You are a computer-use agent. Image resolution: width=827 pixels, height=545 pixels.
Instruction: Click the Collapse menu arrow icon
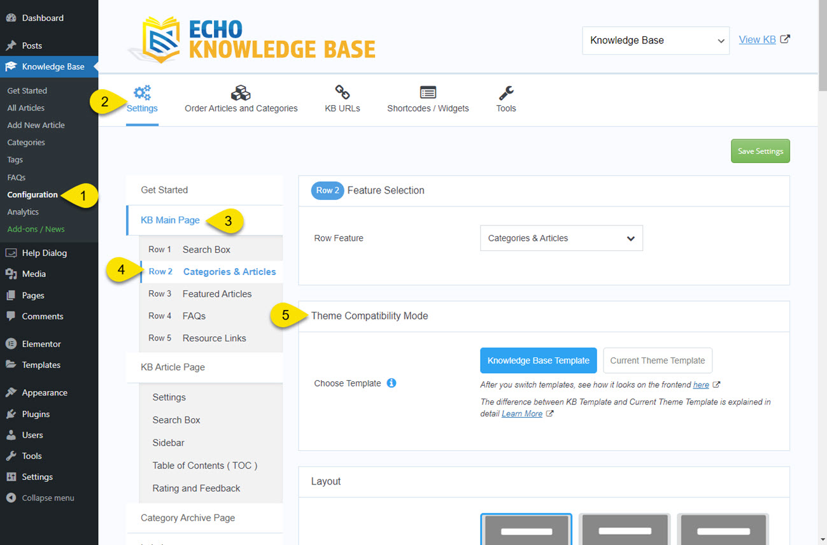tap(11, 498)
